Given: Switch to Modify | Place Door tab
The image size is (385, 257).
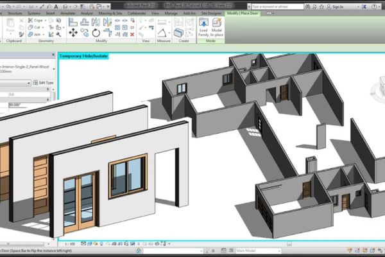Looking at the screenshot, I should 243,13.
